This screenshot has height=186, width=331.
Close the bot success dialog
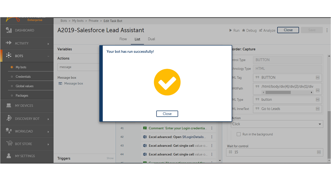tap(167, 114)
